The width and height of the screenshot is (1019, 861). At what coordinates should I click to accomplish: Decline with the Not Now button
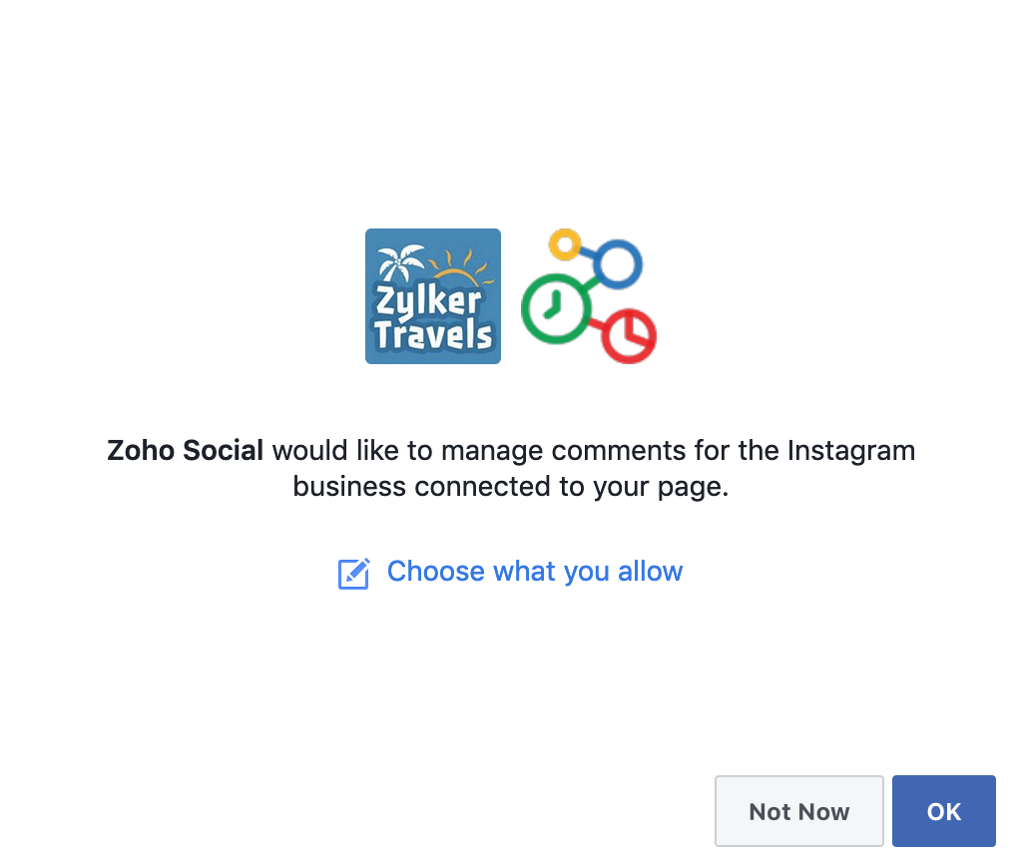coord(798,811)
